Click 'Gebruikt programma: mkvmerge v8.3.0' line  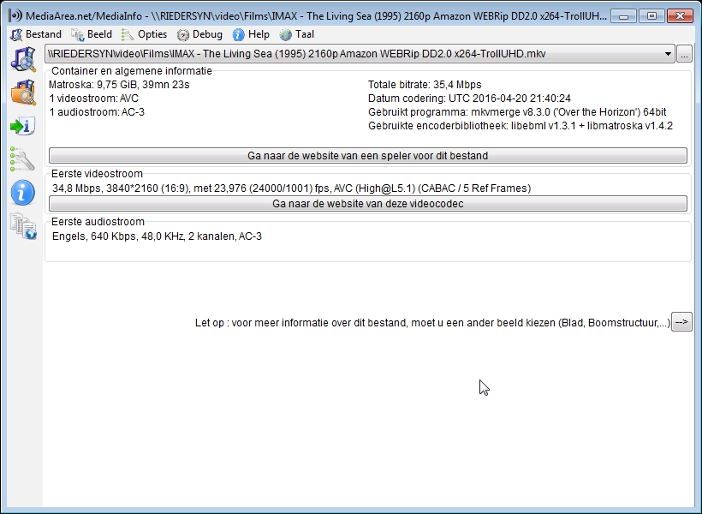[517, 112]
